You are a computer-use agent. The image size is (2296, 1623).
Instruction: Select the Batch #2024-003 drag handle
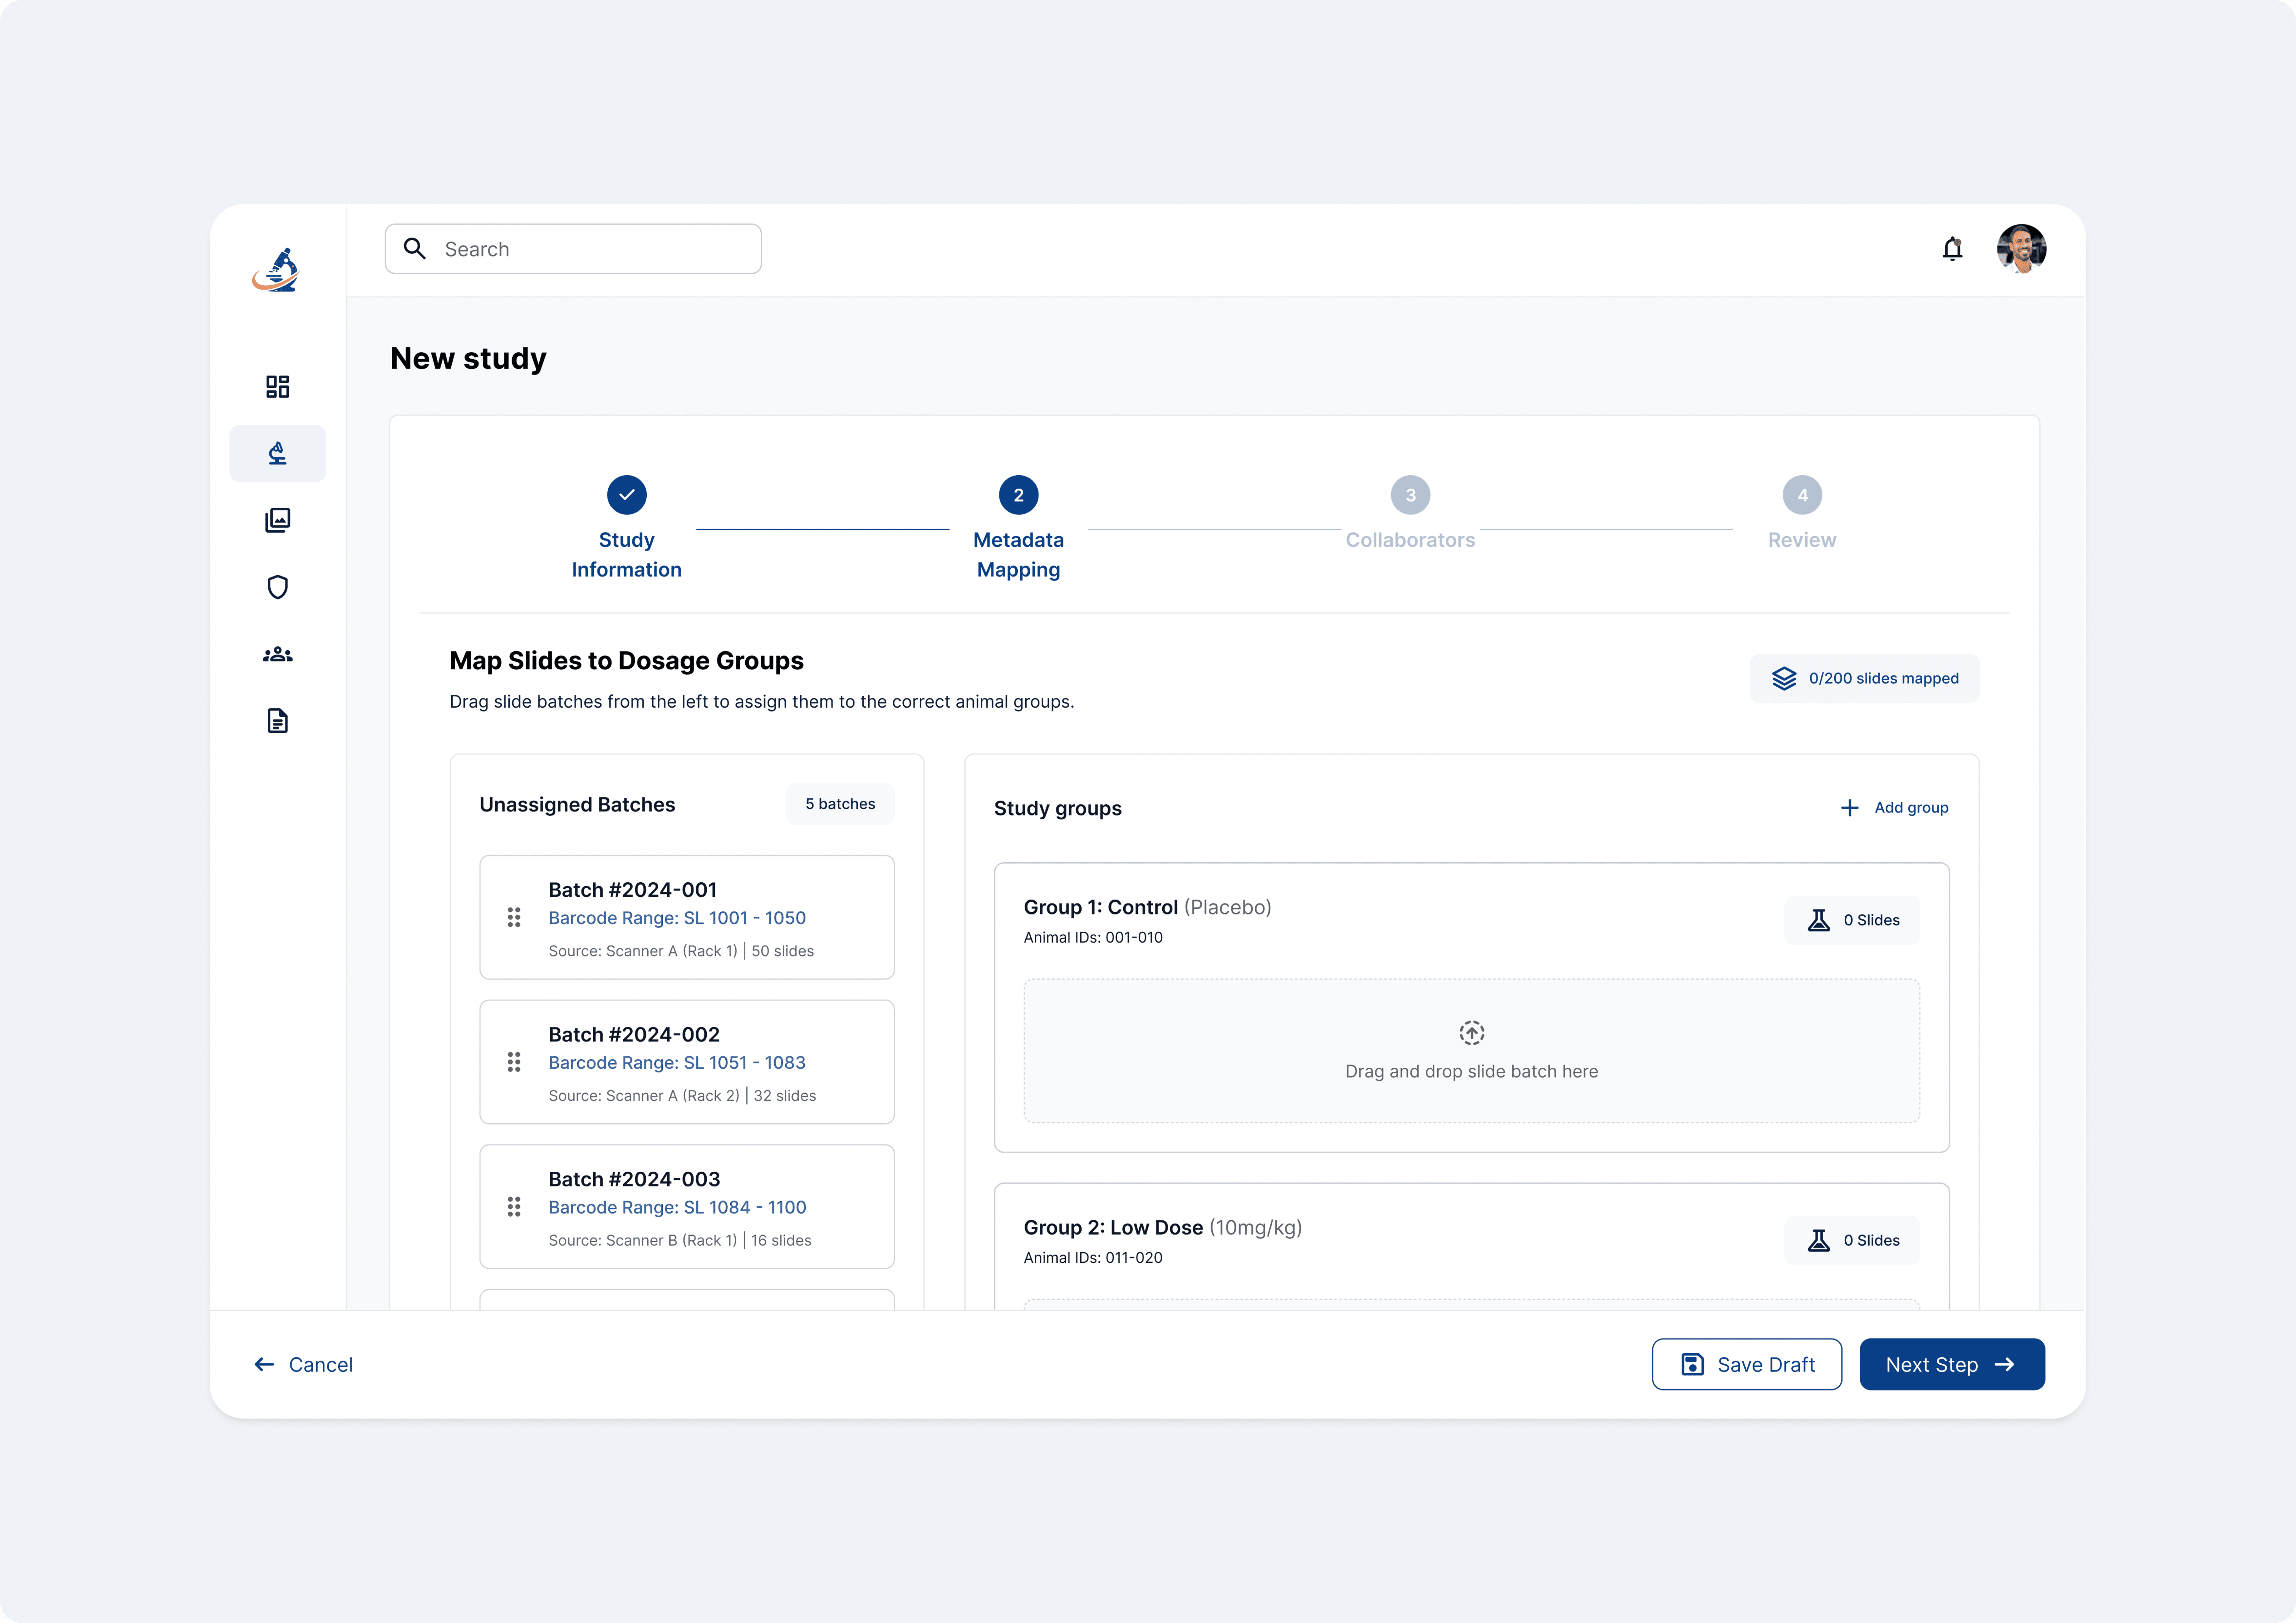coord(514,1207)
